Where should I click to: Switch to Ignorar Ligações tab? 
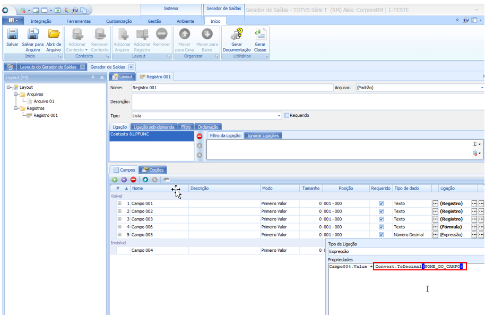263,135
